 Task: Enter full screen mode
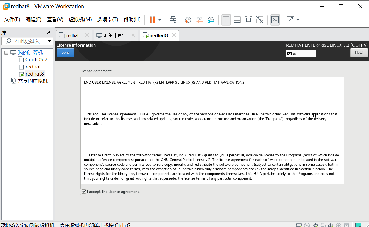point(248,20)
